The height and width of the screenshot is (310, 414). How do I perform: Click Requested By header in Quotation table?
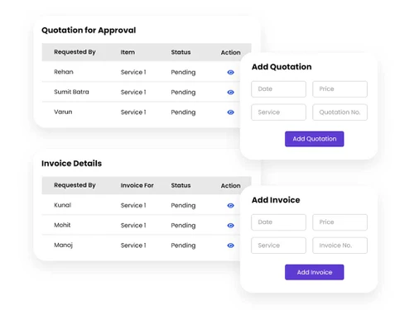[75, 52]
